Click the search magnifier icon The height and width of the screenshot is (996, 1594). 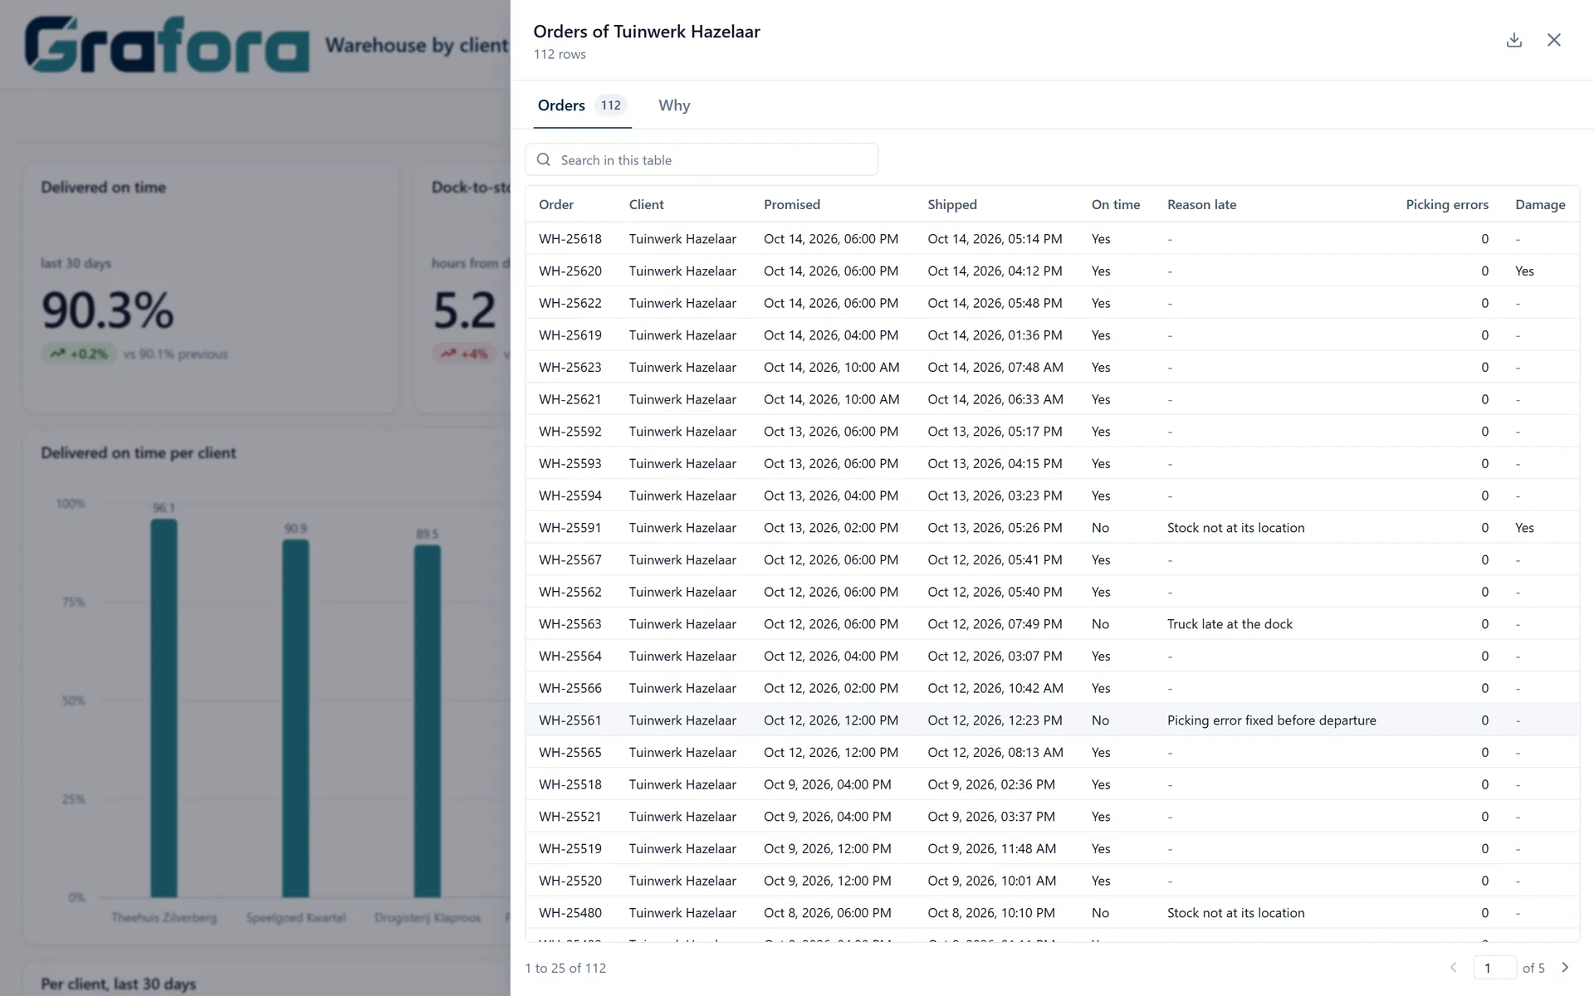pos(544,159)
